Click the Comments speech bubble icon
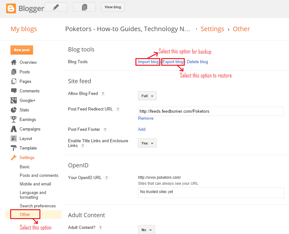Viewport: 289px width, 234px height. point(14,91)
